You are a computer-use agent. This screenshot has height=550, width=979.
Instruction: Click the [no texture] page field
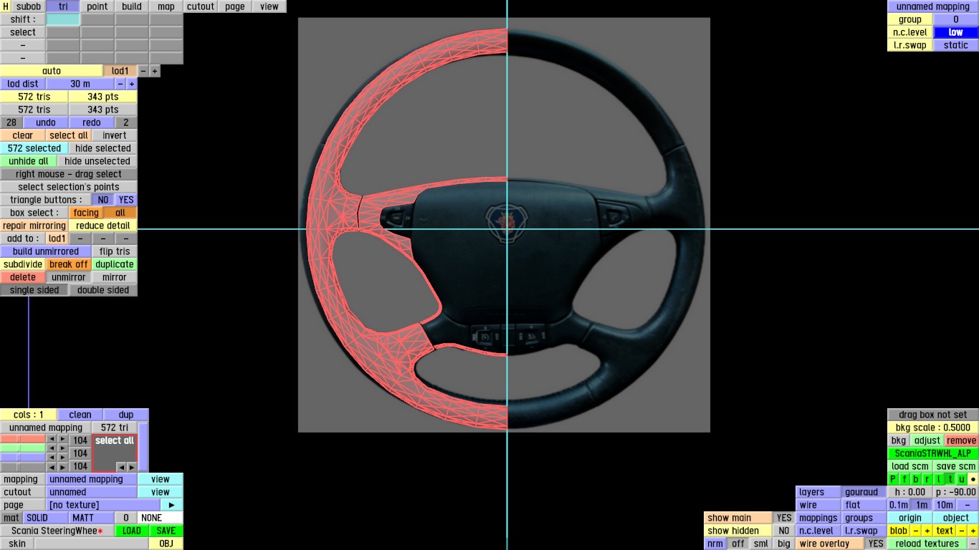coord(103,505)
